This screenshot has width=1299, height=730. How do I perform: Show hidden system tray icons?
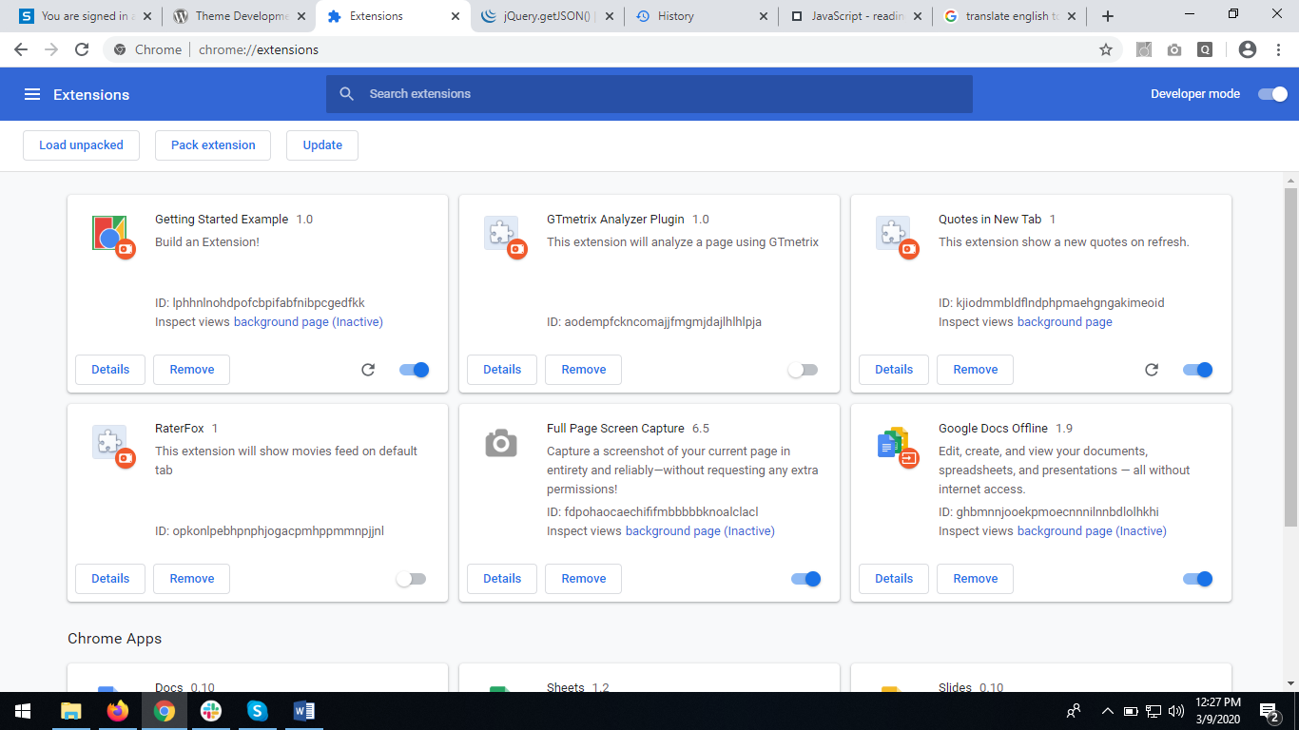pos(1107,711)
